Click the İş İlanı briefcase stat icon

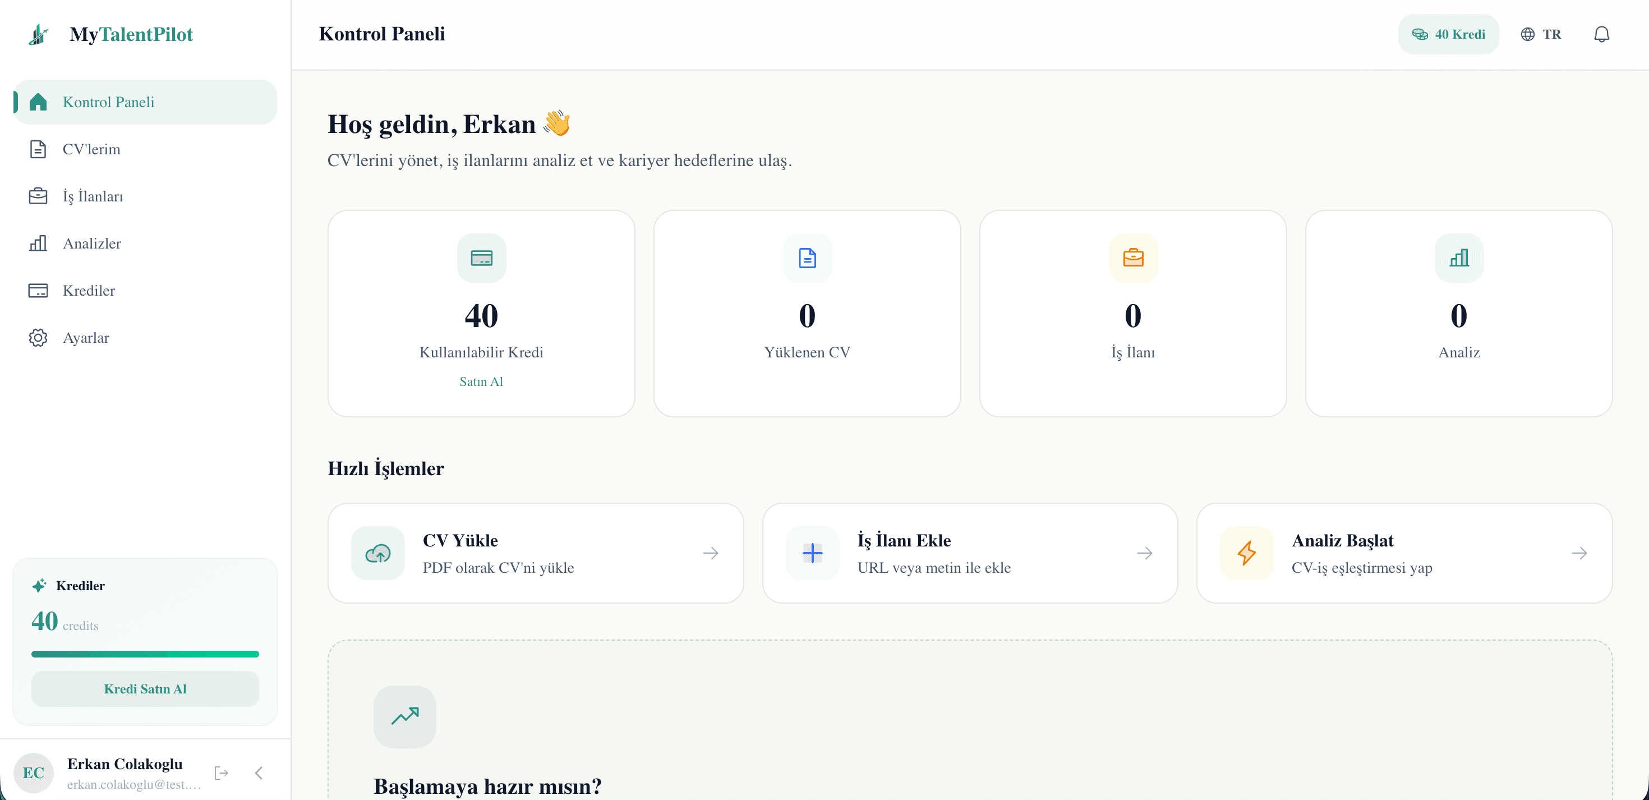[x=1133, y=258]
